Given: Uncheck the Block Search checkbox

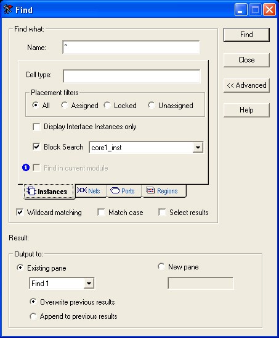Looking at the screenshot, I should pos(36,147).
